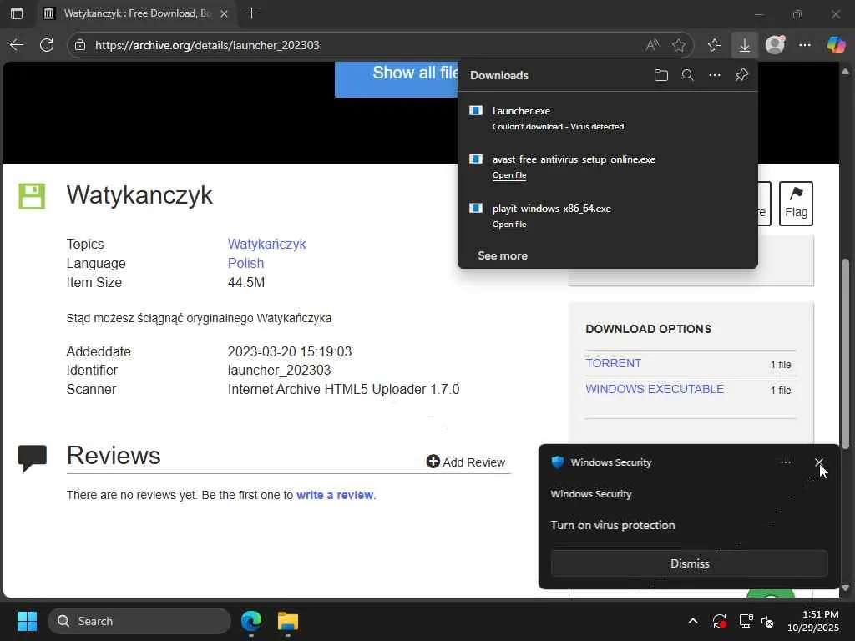
Task: Click Add Review
Action: tap(466, 462)
